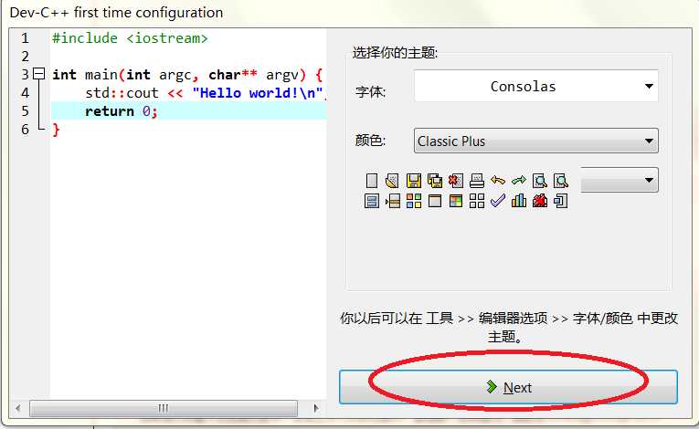This screenshot has height=429, width=699.
Task: Click the yellow Undo arrow icon
Action: click(497, 181)
